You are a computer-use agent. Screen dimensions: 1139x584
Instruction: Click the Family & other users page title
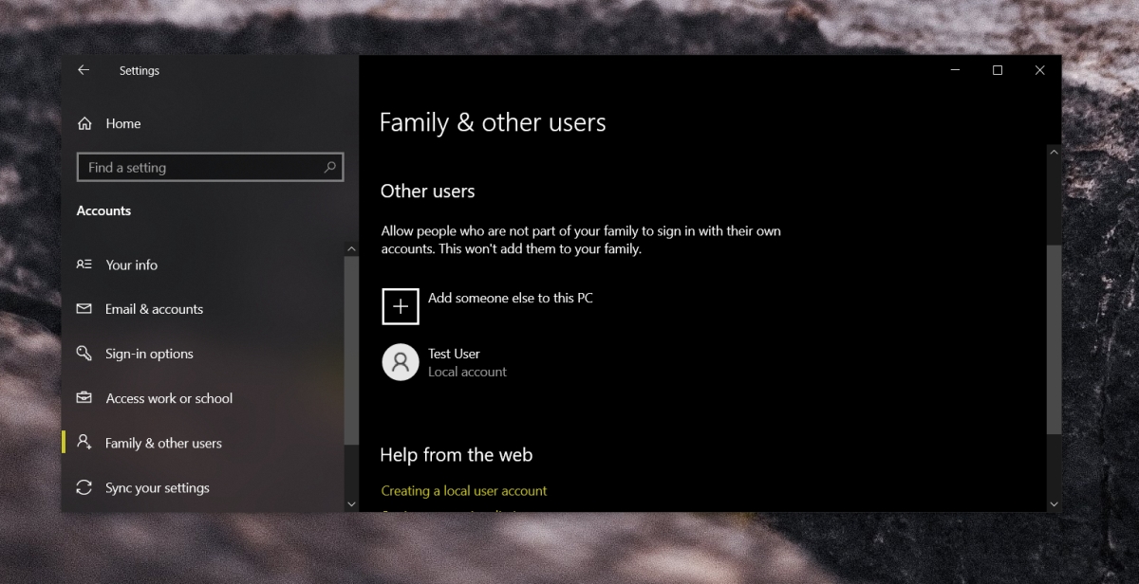(x=493, y=122)
